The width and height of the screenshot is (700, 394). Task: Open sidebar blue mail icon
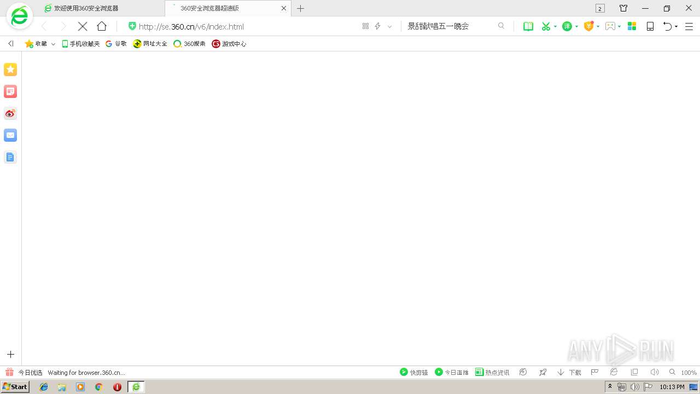10,135
